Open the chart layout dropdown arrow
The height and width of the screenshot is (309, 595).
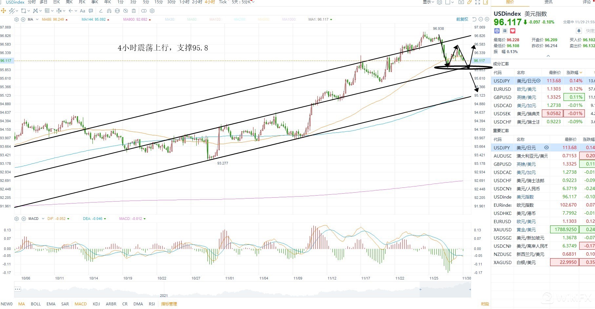tap(453, 2)
